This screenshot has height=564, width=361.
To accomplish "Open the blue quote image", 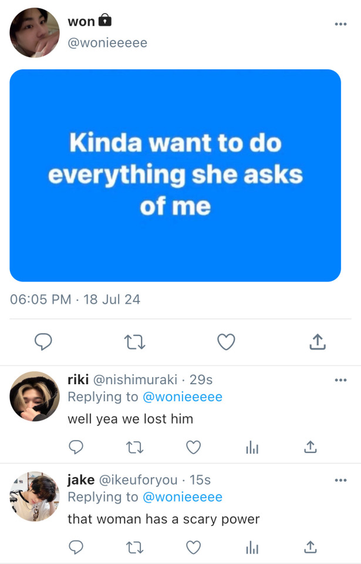I will coord(175,175).
